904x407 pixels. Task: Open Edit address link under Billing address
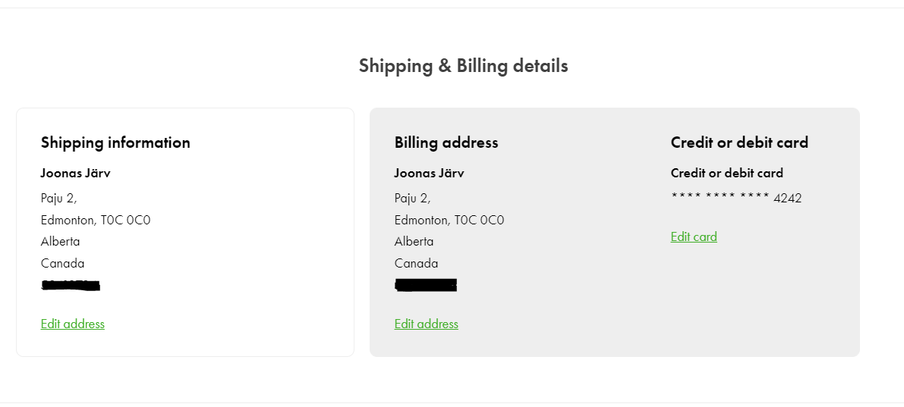(x=426, y=324)
